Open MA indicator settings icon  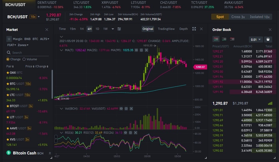click(x=141, y=50)
